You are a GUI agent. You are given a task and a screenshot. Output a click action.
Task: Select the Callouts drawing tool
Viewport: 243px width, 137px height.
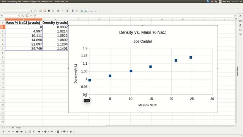(x=34, y=132)
